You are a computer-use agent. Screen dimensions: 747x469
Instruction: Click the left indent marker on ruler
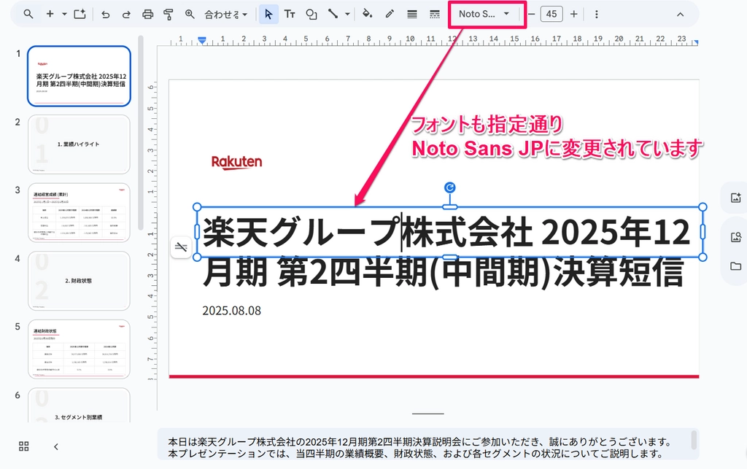202,41
